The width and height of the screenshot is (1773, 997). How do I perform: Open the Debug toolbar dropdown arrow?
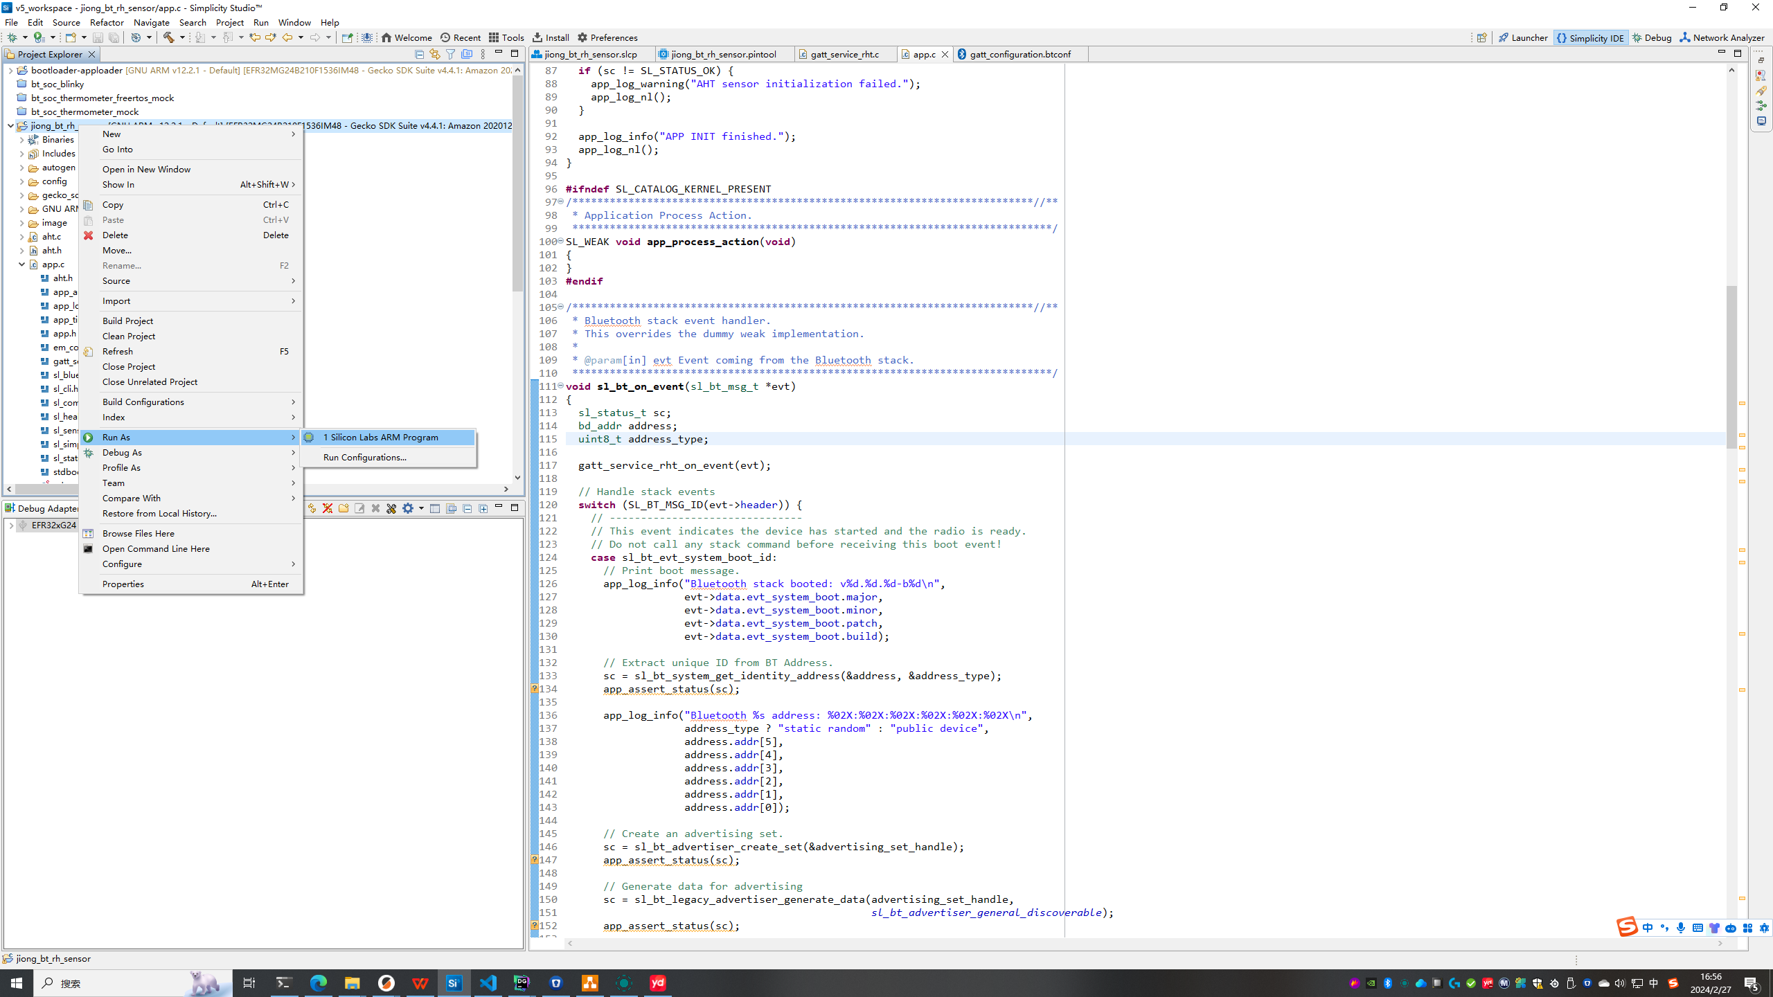pos(25,37)
